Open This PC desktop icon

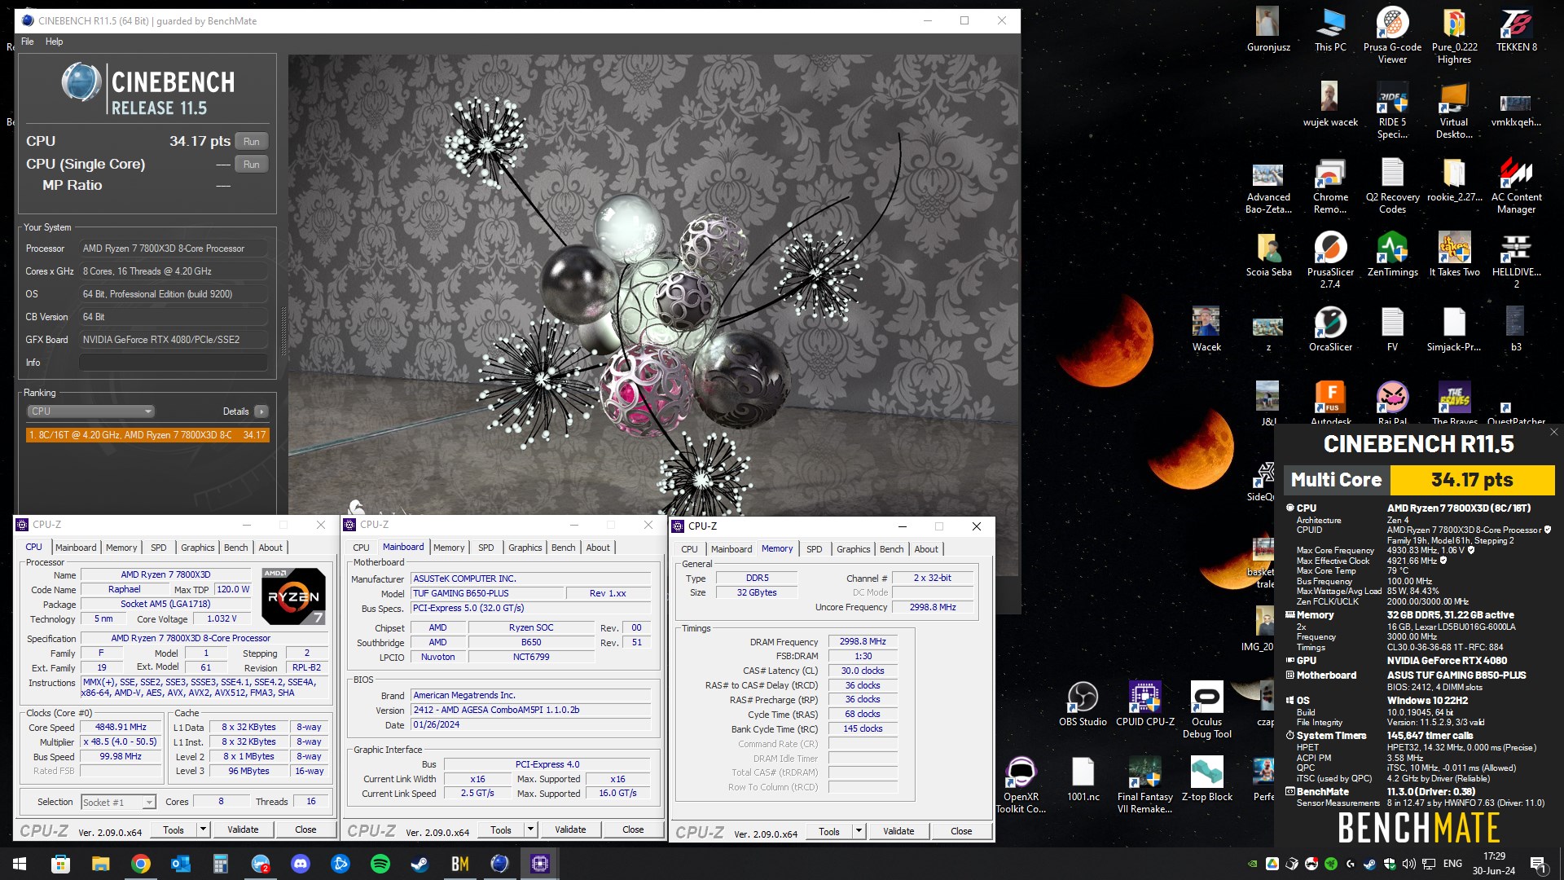coord(1330,30)
